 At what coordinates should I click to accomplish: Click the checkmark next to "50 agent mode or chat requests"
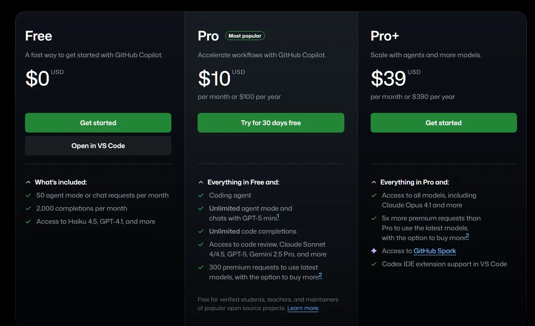click(28, 196)
